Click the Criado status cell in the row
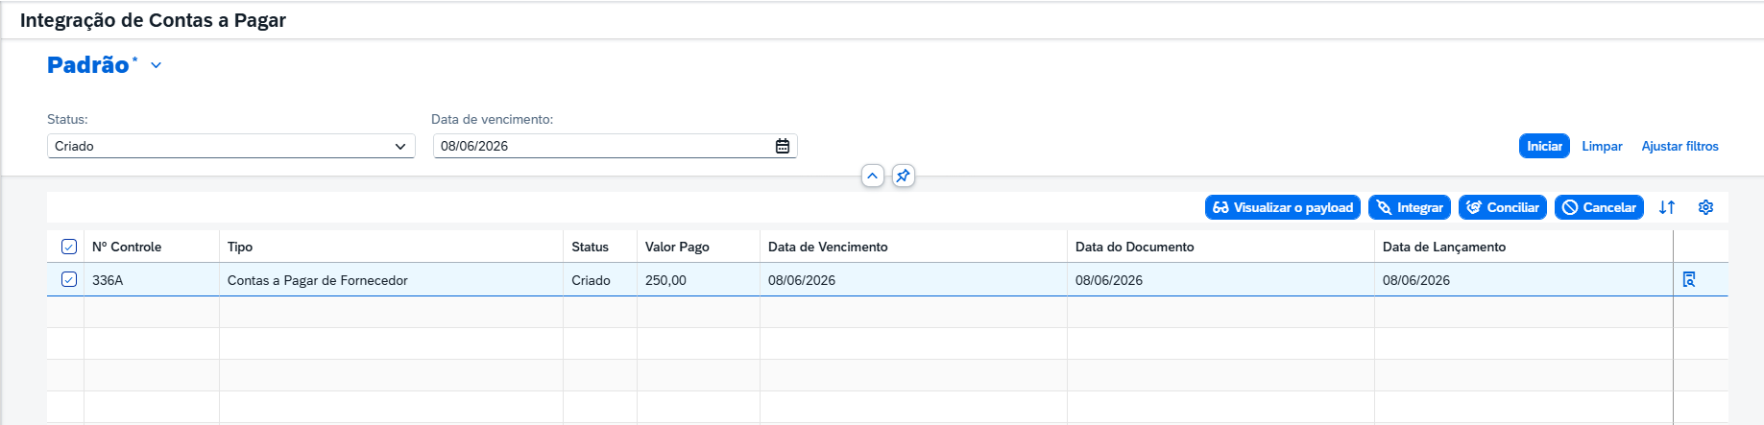 (600, 280)
